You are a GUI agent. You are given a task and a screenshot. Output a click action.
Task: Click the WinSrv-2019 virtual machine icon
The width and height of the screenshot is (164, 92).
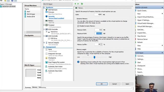[25, 17]
